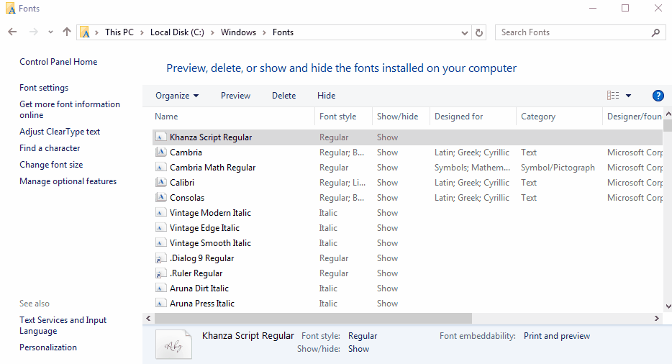Expand the chevron after Local Disk (C:)
Viewport: 672px width, 364px height.
[x=212, y=32]
